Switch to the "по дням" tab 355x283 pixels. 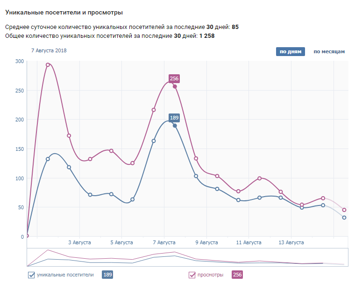point(290,51)
